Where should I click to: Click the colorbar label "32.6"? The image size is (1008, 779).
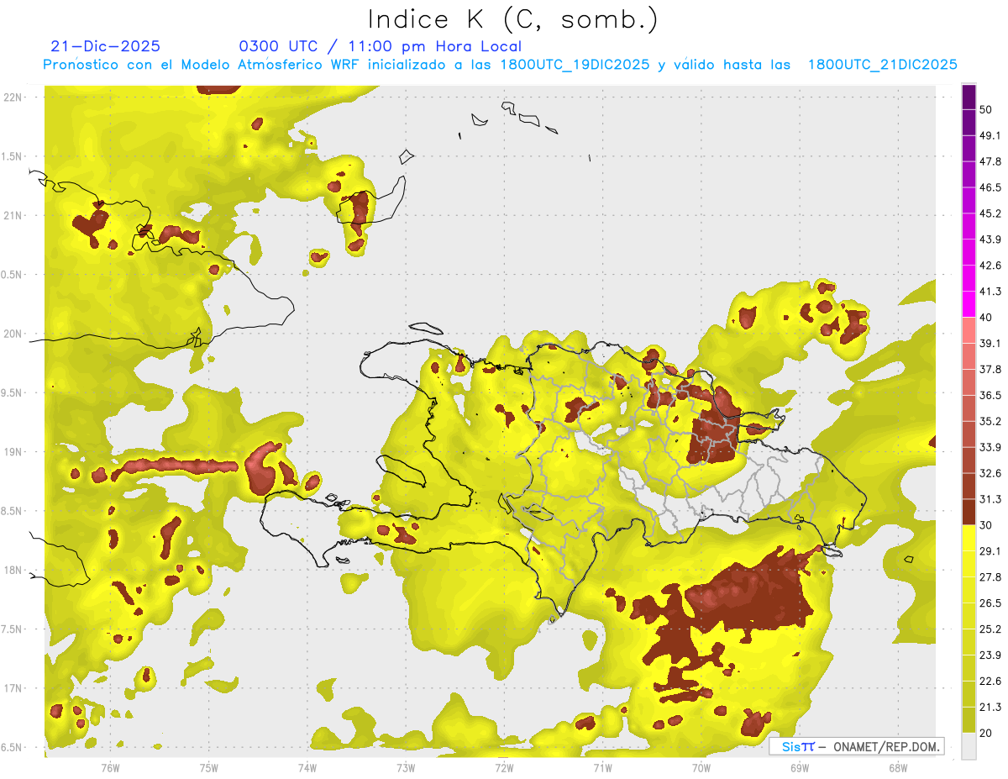tap(990, 473)
